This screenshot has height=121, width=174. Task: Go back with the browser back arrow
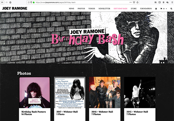pyautogui.click(x=2, y=2)
